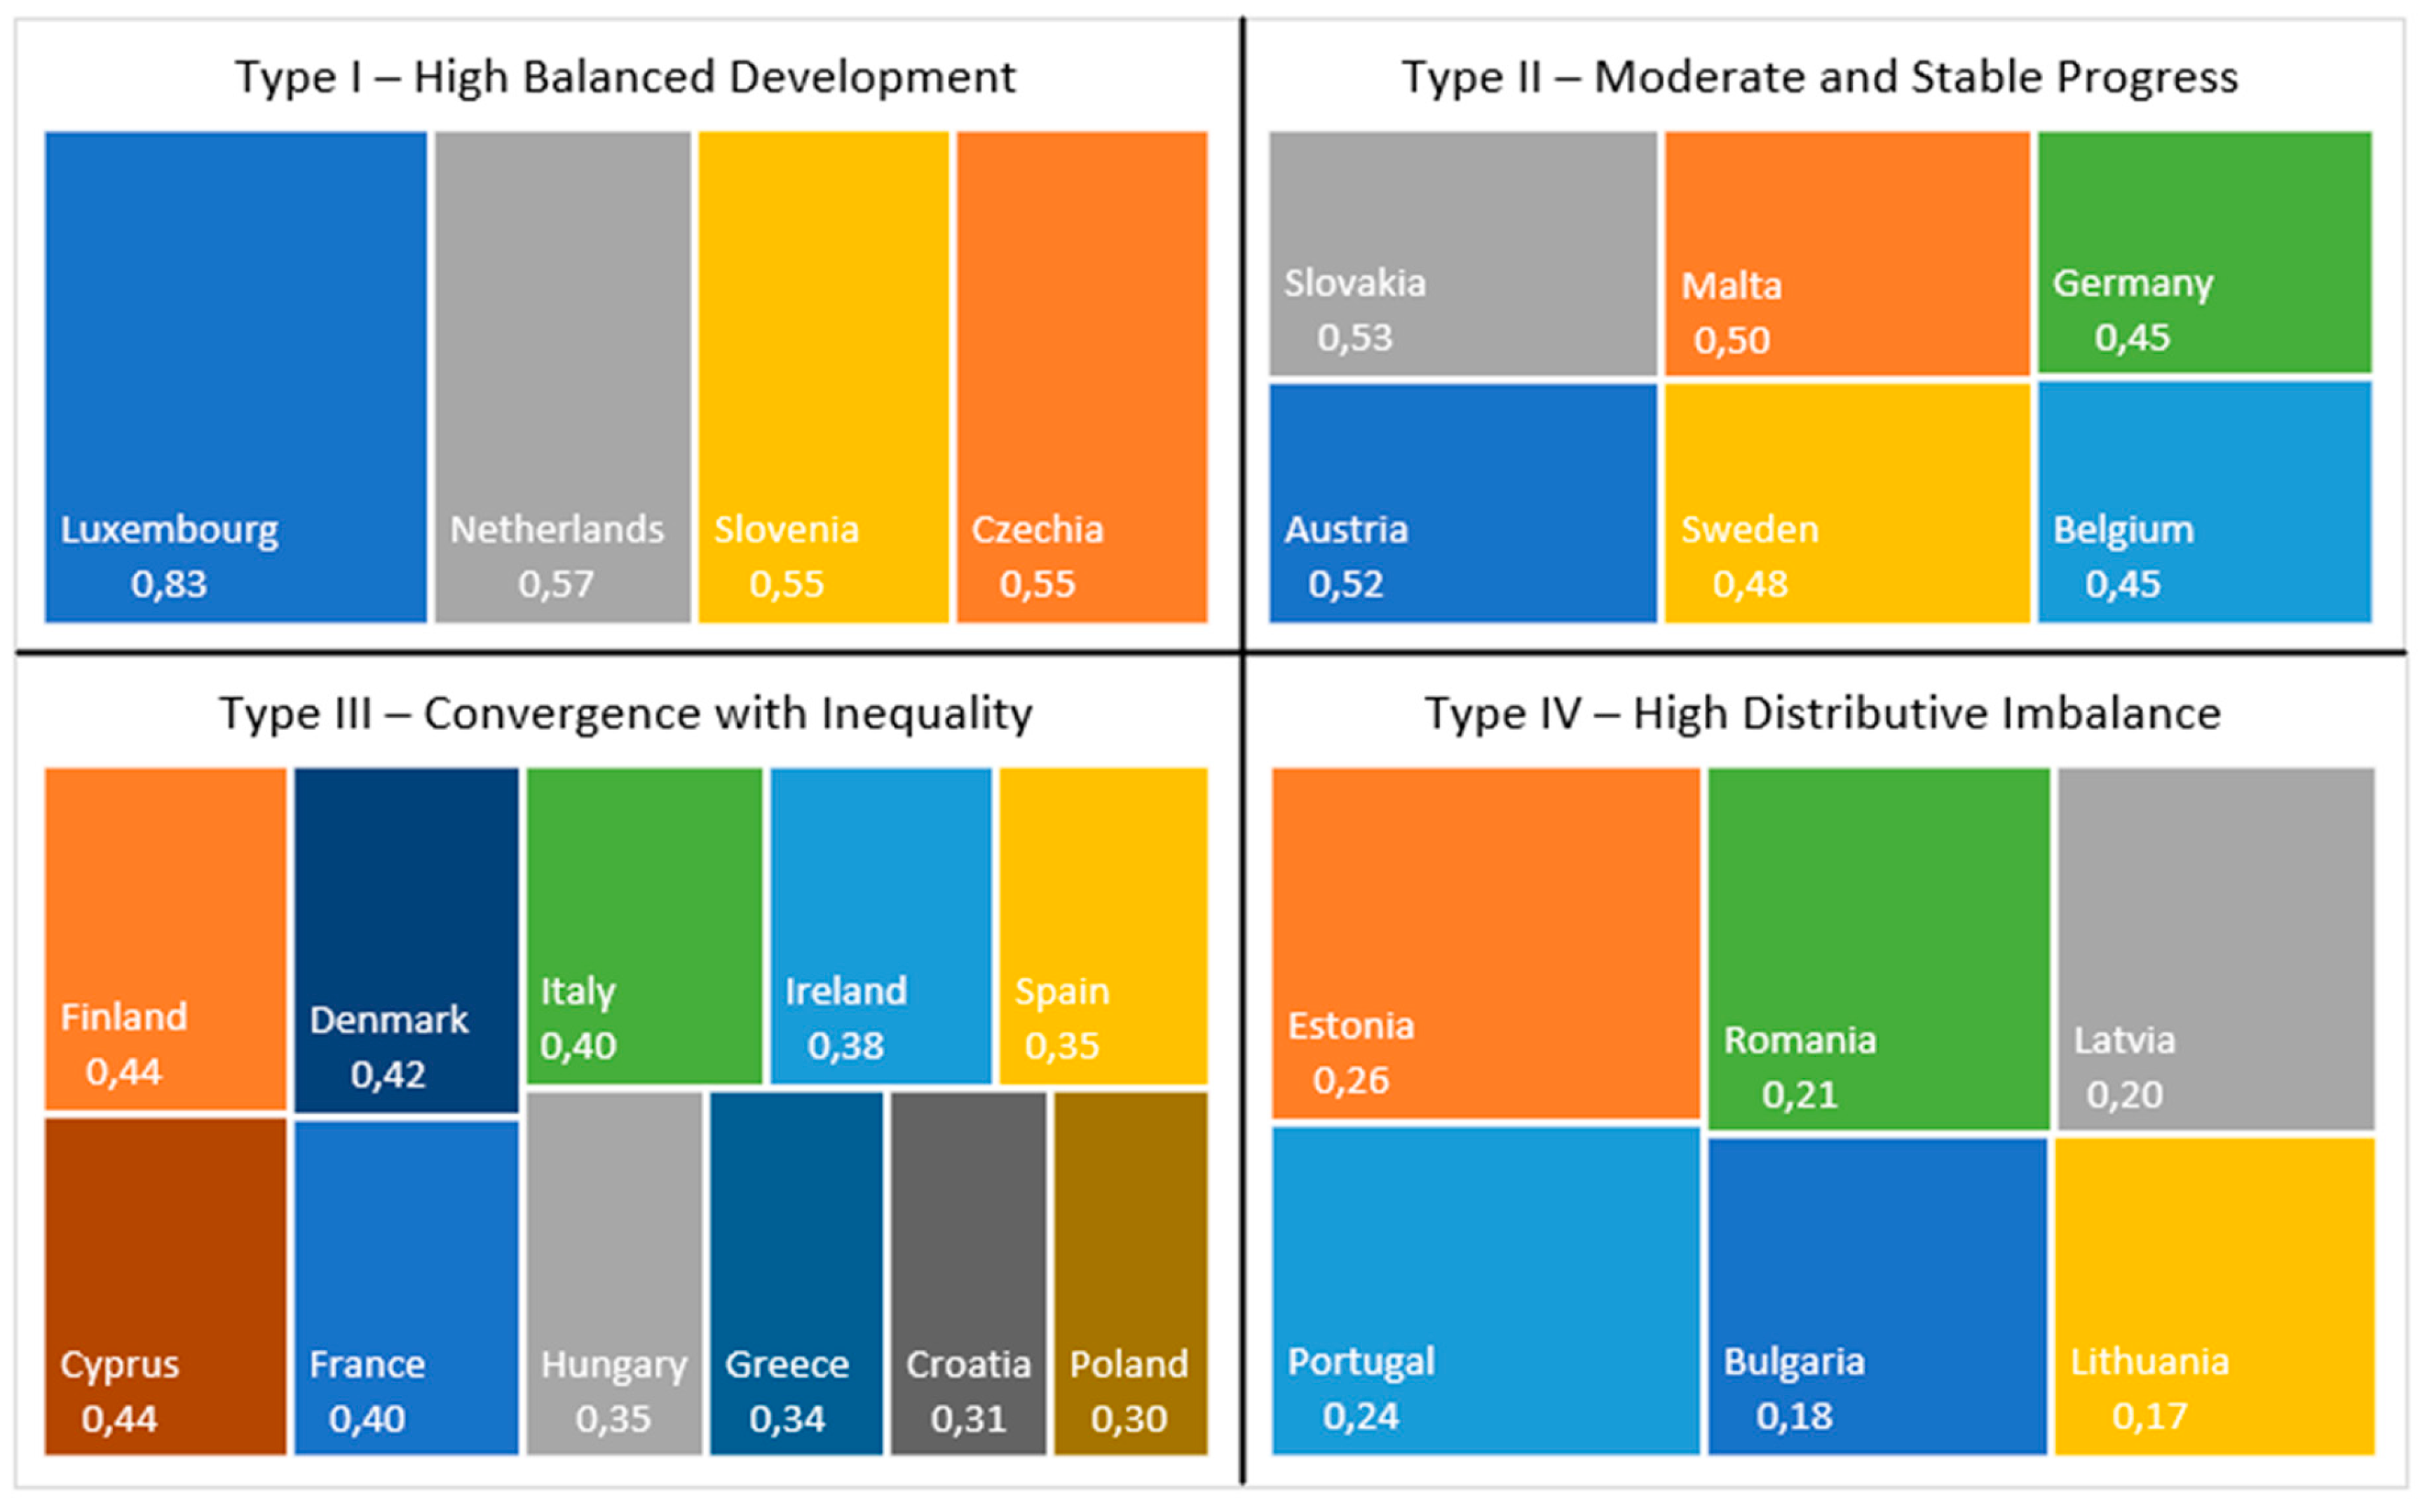
Task: Click the Portugal 0,24 blue tile
Action: click(x=1485, y=1290)
